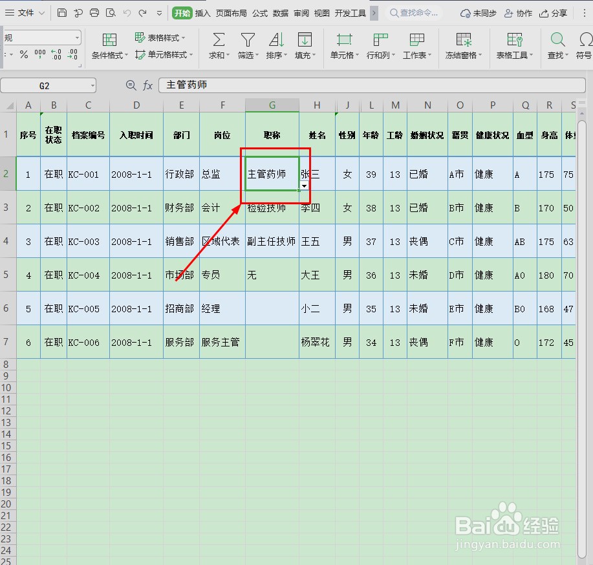Open the Conditional Formatting (条件格式) icon
This screenshot has width=593, height=565.
point(109,39)
